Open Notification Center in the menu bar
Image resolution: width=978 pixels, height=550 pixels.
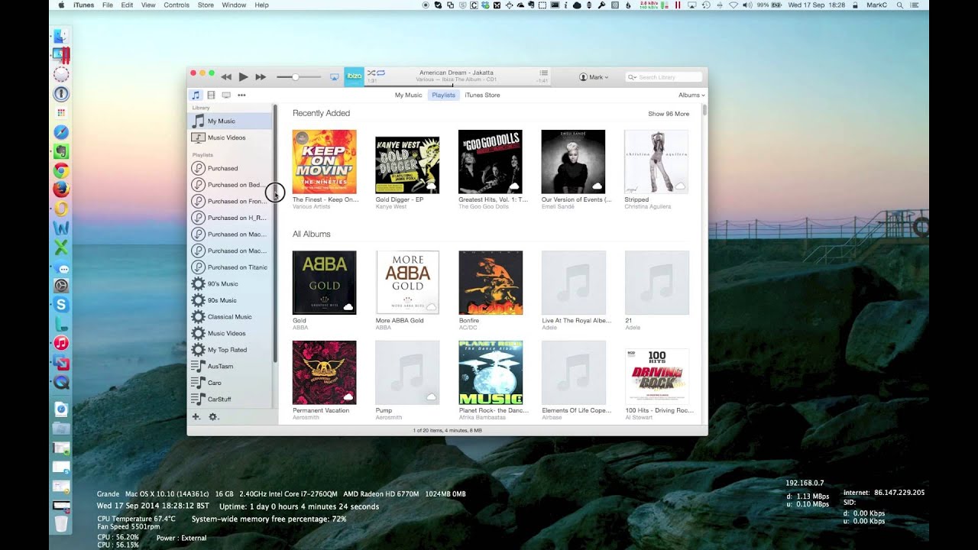click(914, 5)
